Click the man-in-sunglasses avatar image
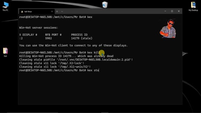This screenshot has height=113, width=201. 168,29
